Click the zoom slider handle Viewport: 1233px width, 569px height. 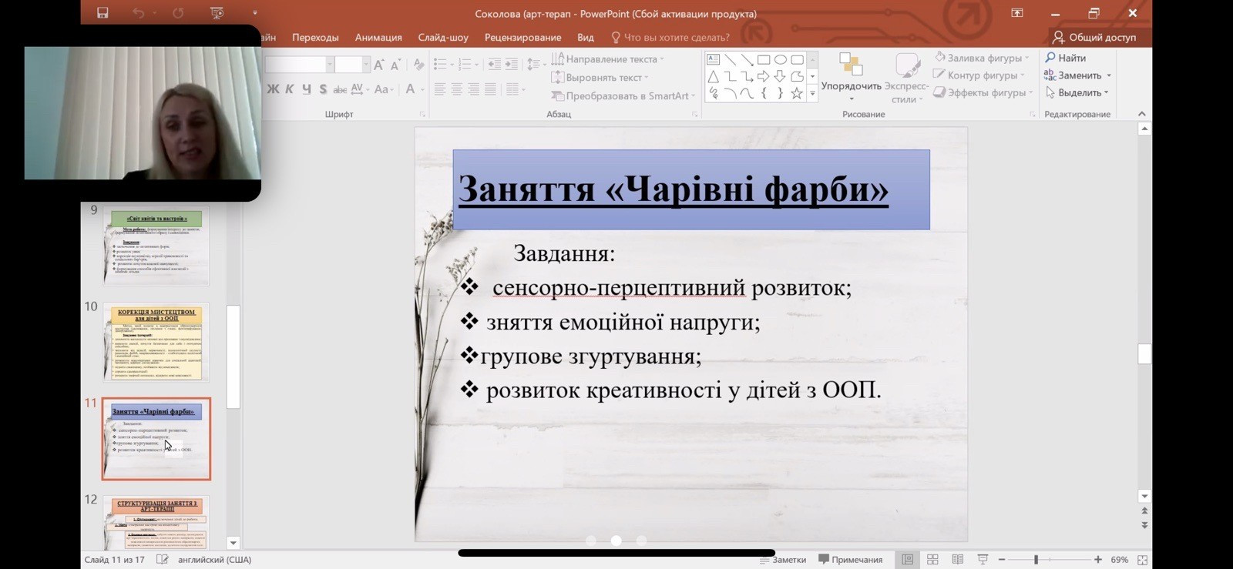tap(1036, 560)
